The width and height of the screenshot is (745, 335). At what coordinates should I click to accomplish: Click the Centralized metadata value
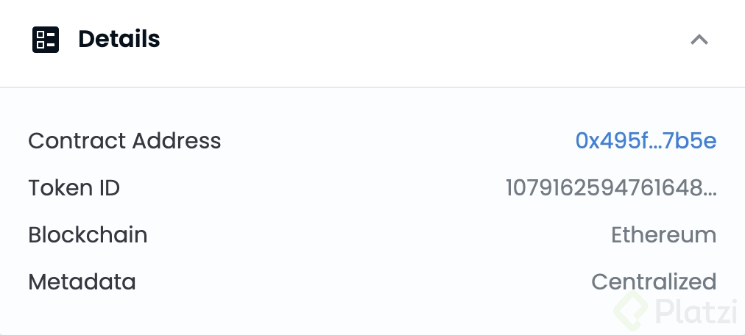point(654,281)
